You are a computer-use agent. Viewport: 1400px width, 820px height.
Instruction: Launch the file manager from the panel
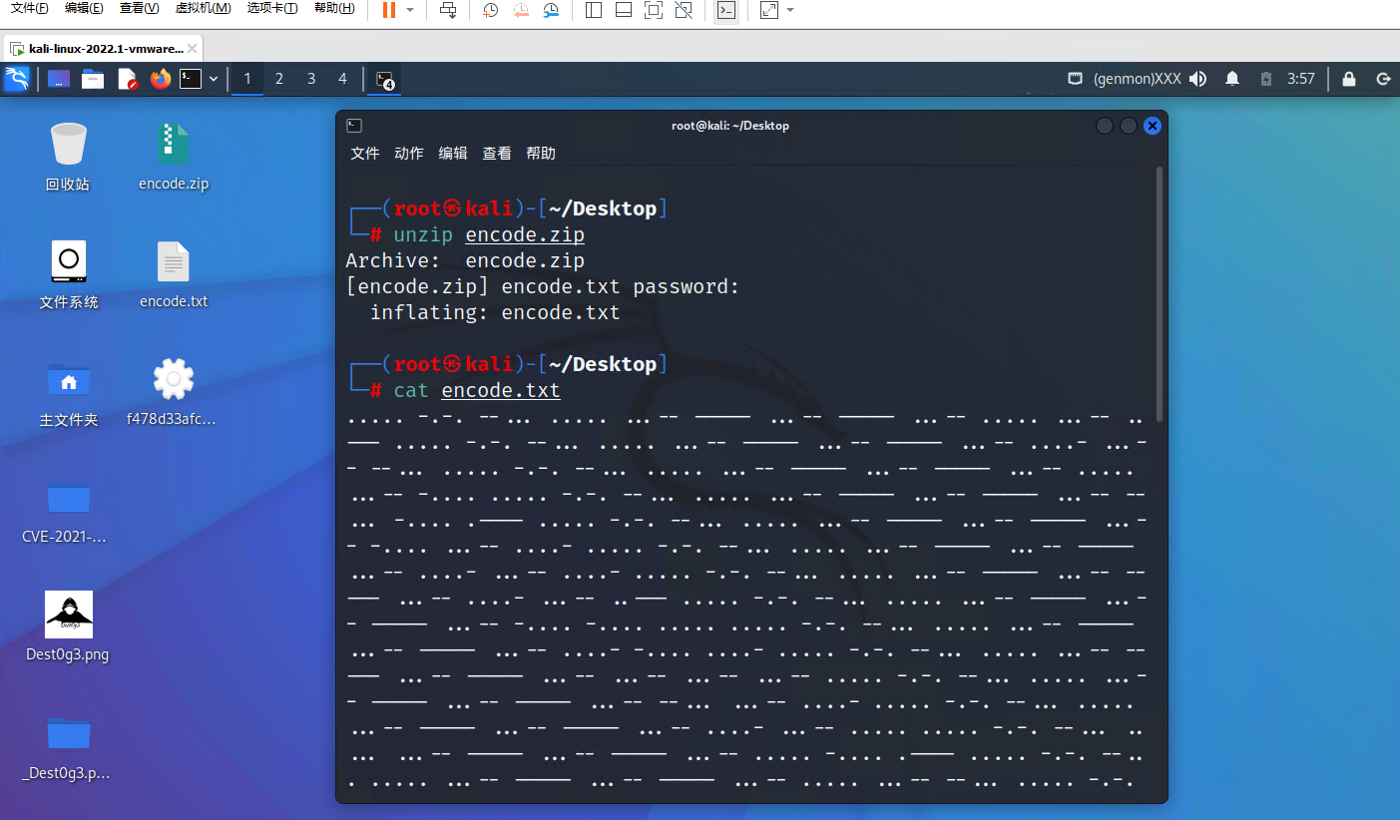click(93, 79)
